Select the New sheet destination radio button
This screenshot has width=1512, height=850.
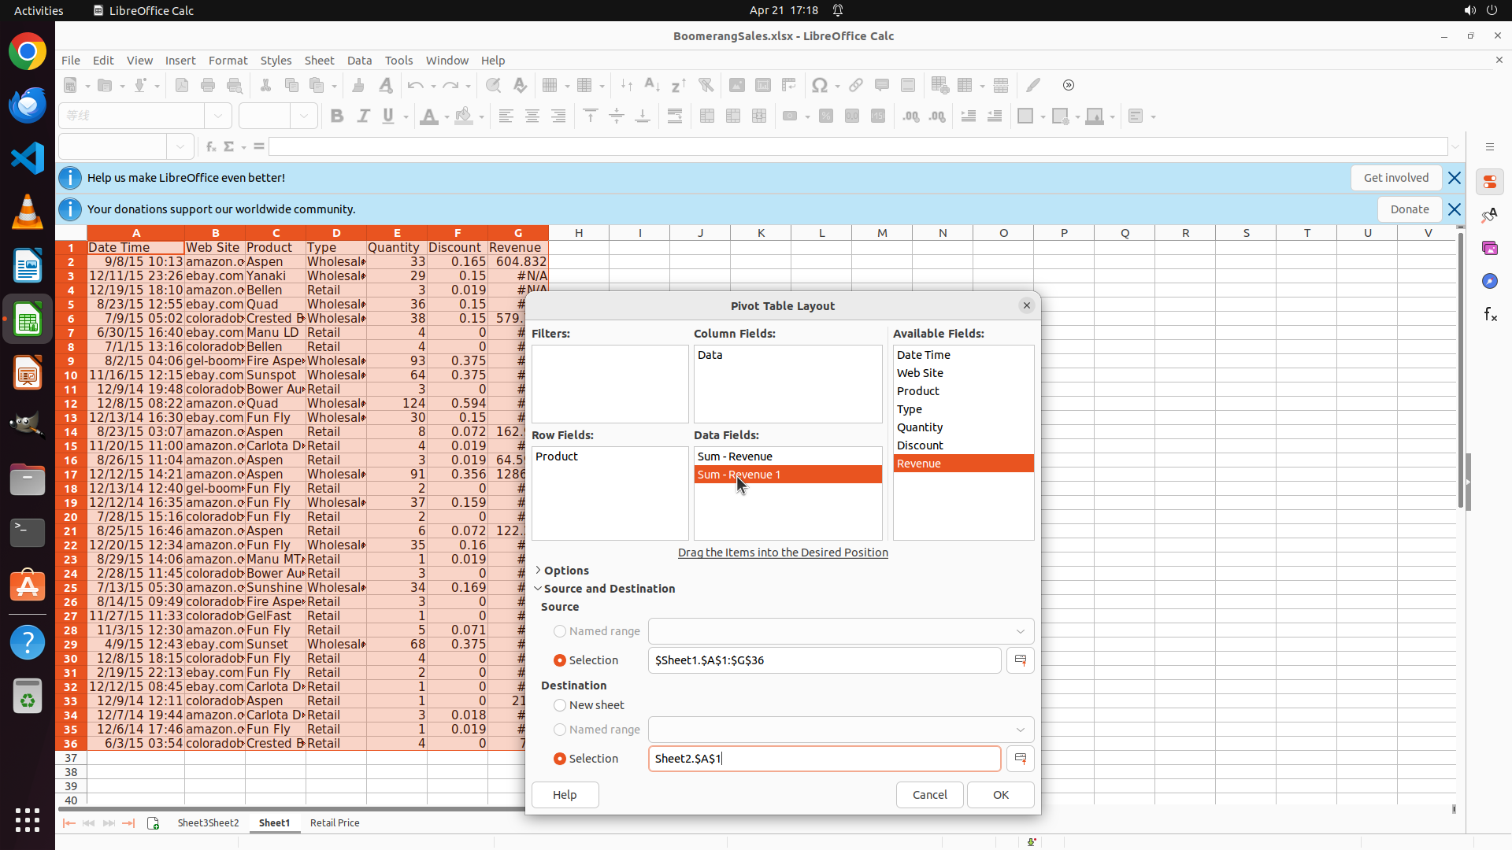coord(560,705)
